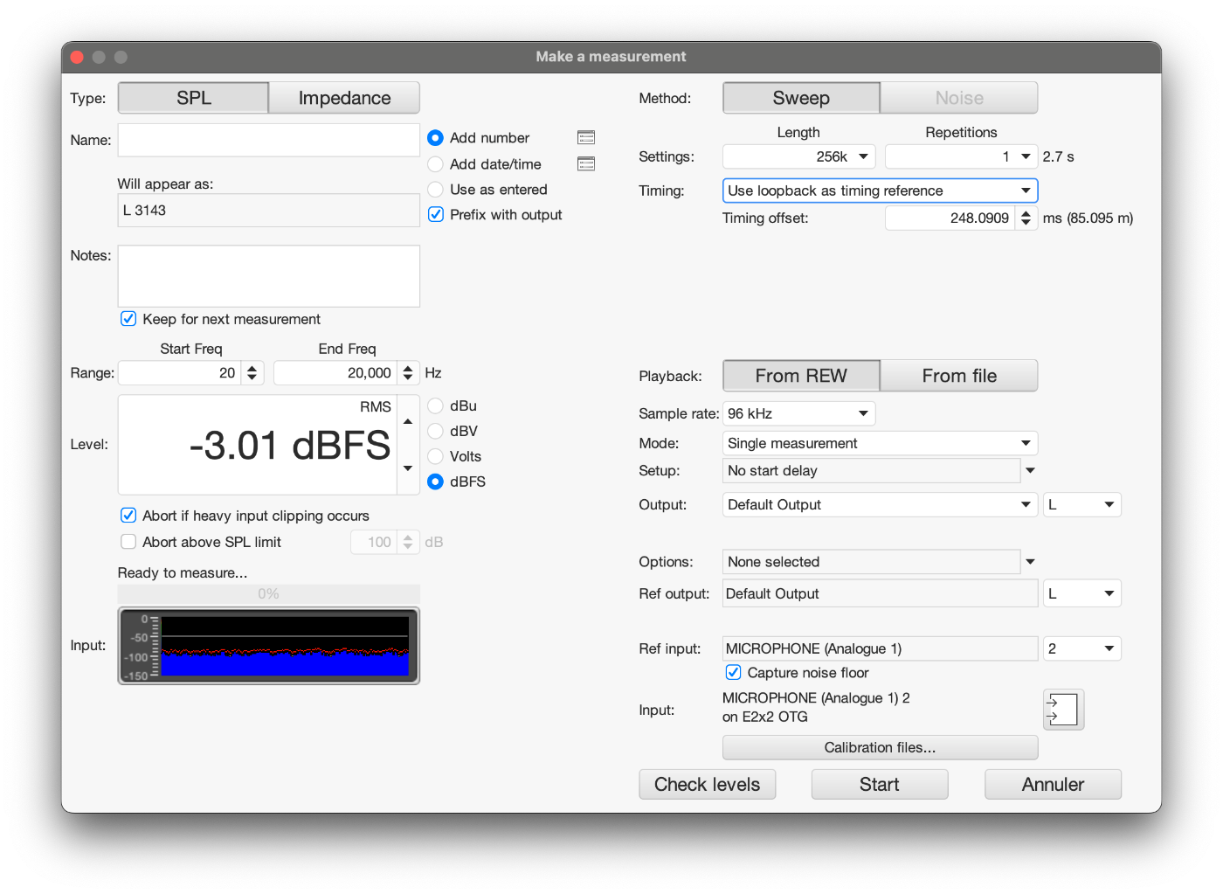
Task: Click the Start Freq field showing 20
Action: coord(181,373)
